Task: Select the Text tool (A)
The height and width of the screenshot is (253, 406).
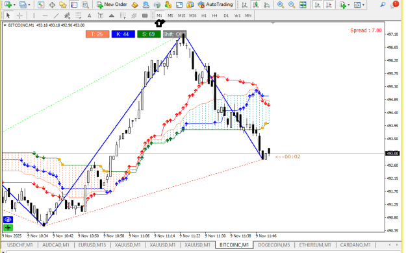Action: [x=90, y=16]
